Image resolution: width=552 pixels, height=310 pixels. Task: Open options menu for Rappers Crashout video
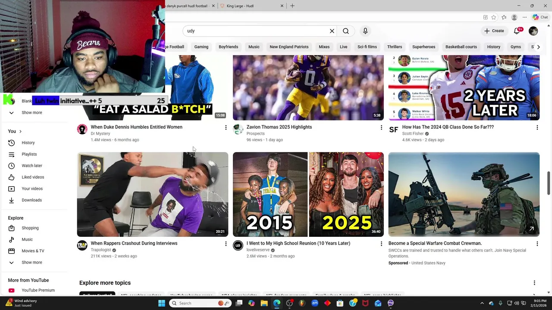pos(226,244)
